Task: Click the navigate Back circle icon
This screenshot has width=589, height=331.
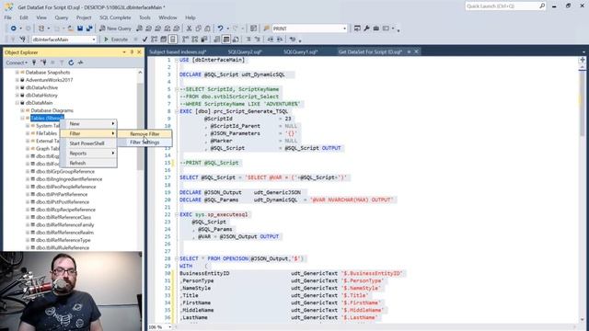Action: [x=13, y=29]
